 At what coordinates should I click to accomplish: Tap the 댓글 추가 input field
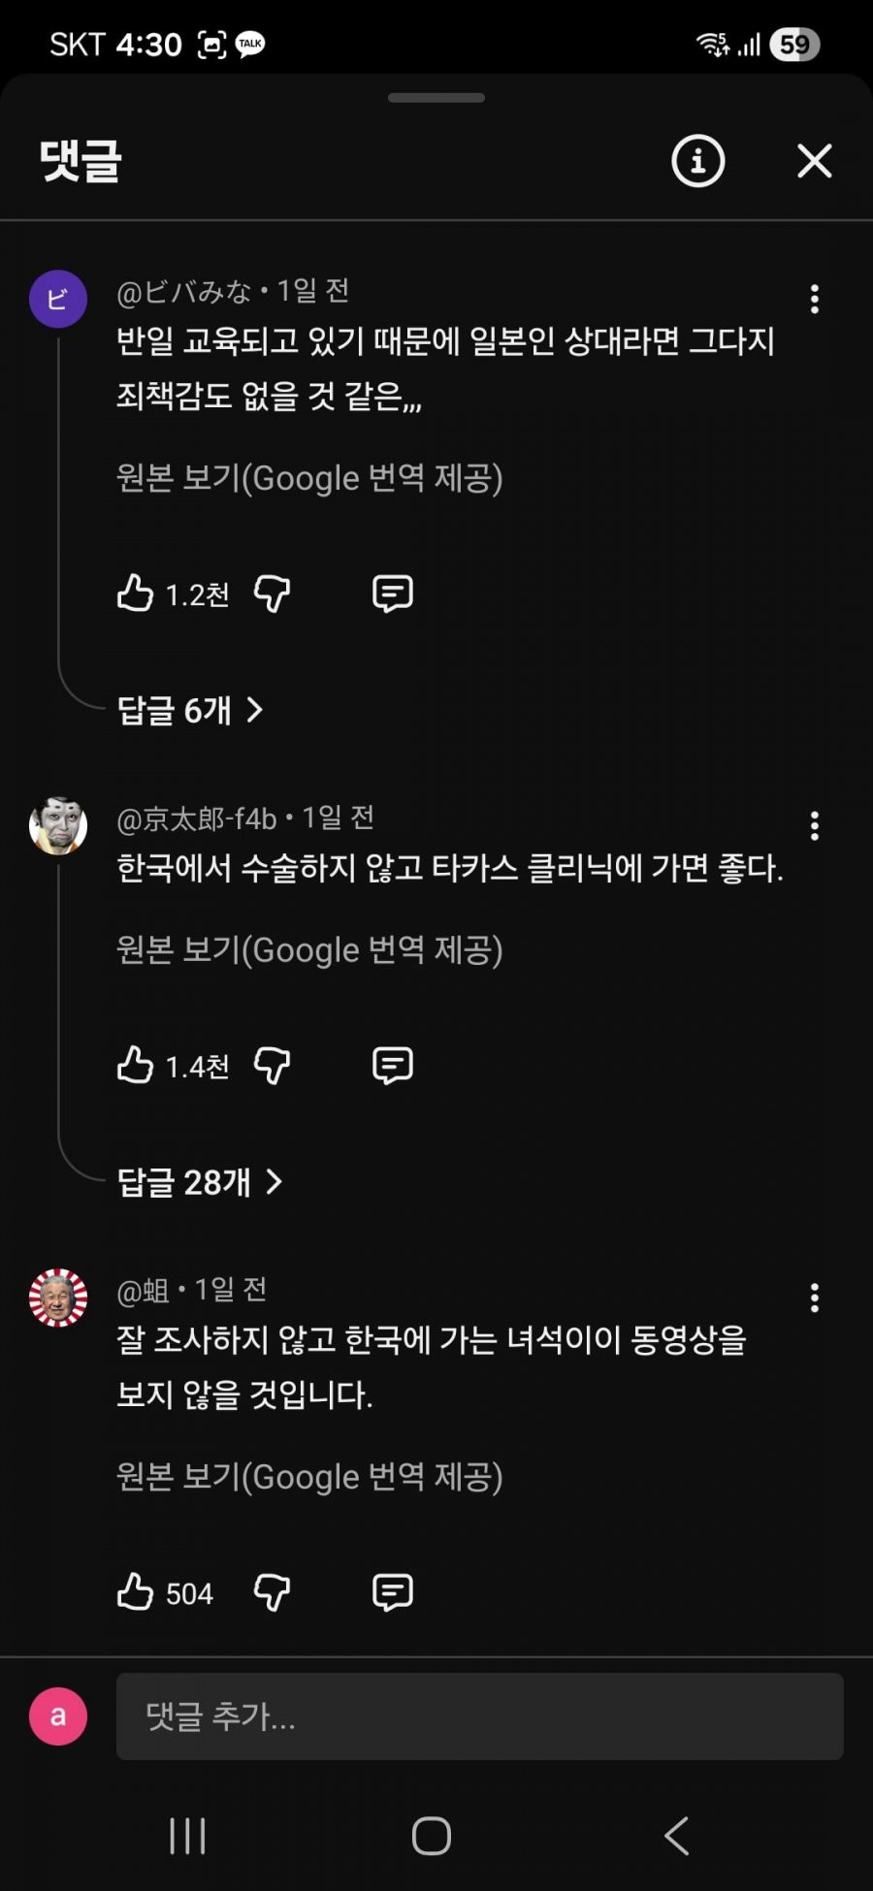(x=479, y=1715)
